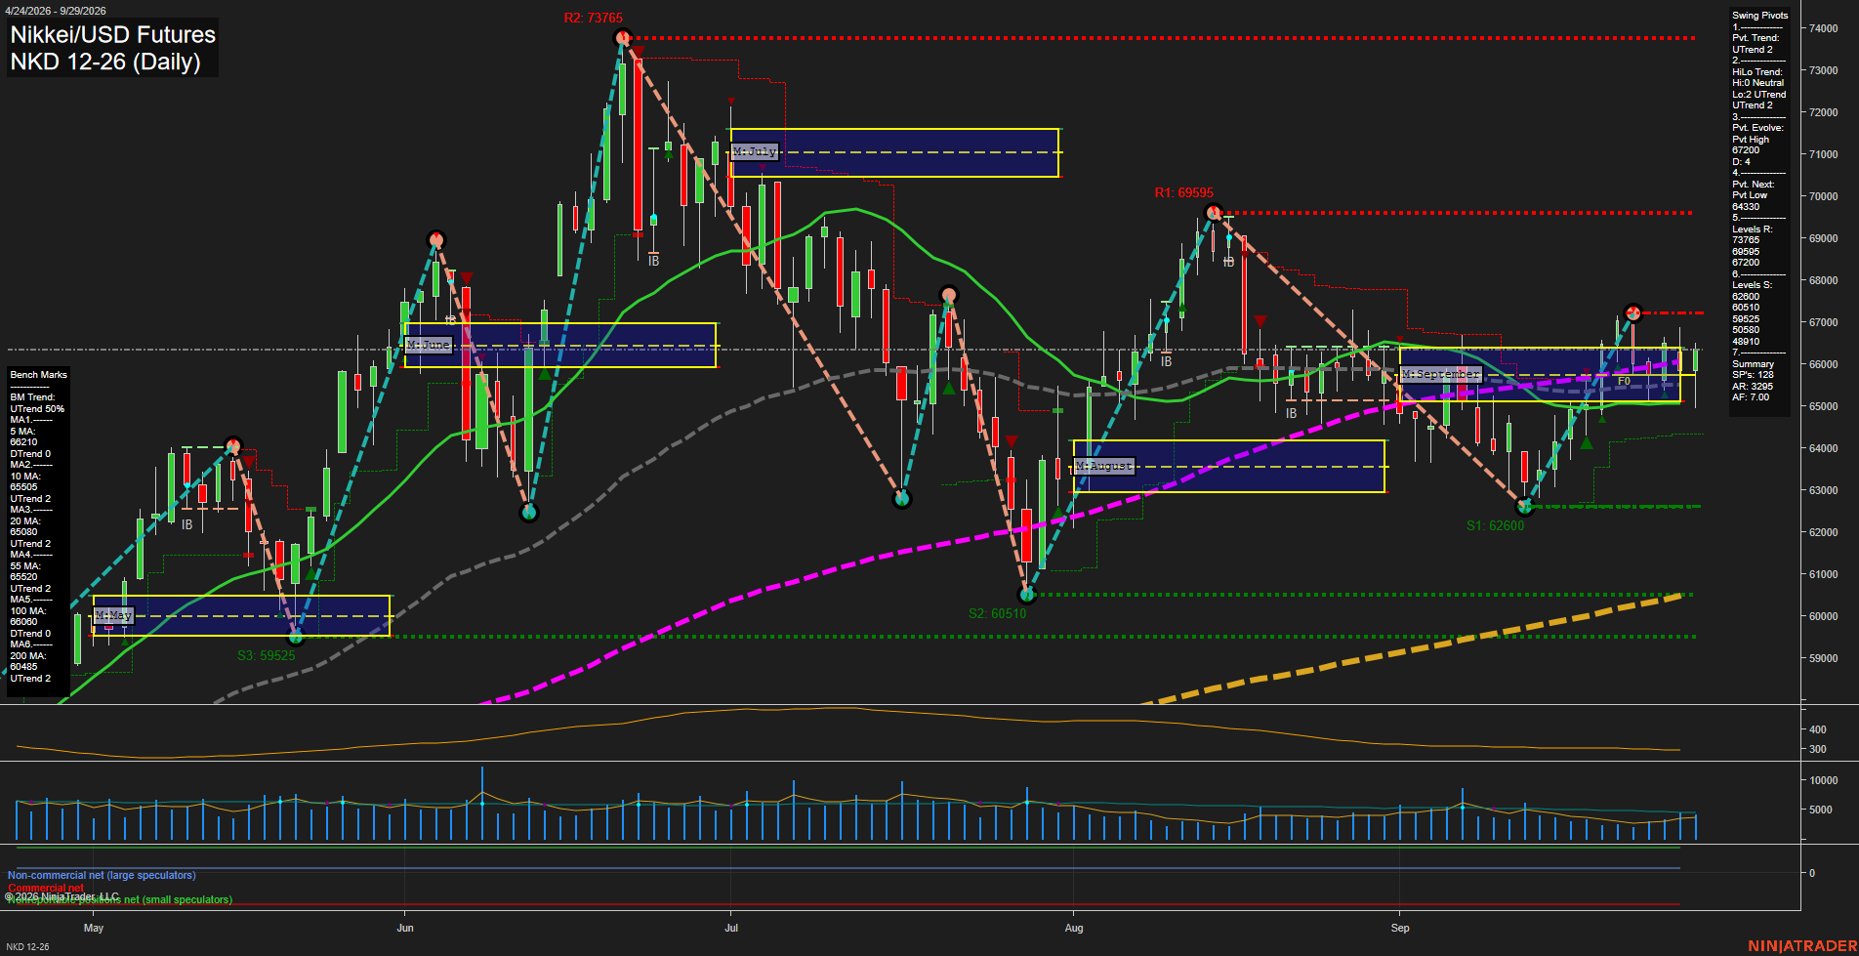Select the S3: 59525 pivot low circle
The image size is (1859, 956).
tap(297, 637)
